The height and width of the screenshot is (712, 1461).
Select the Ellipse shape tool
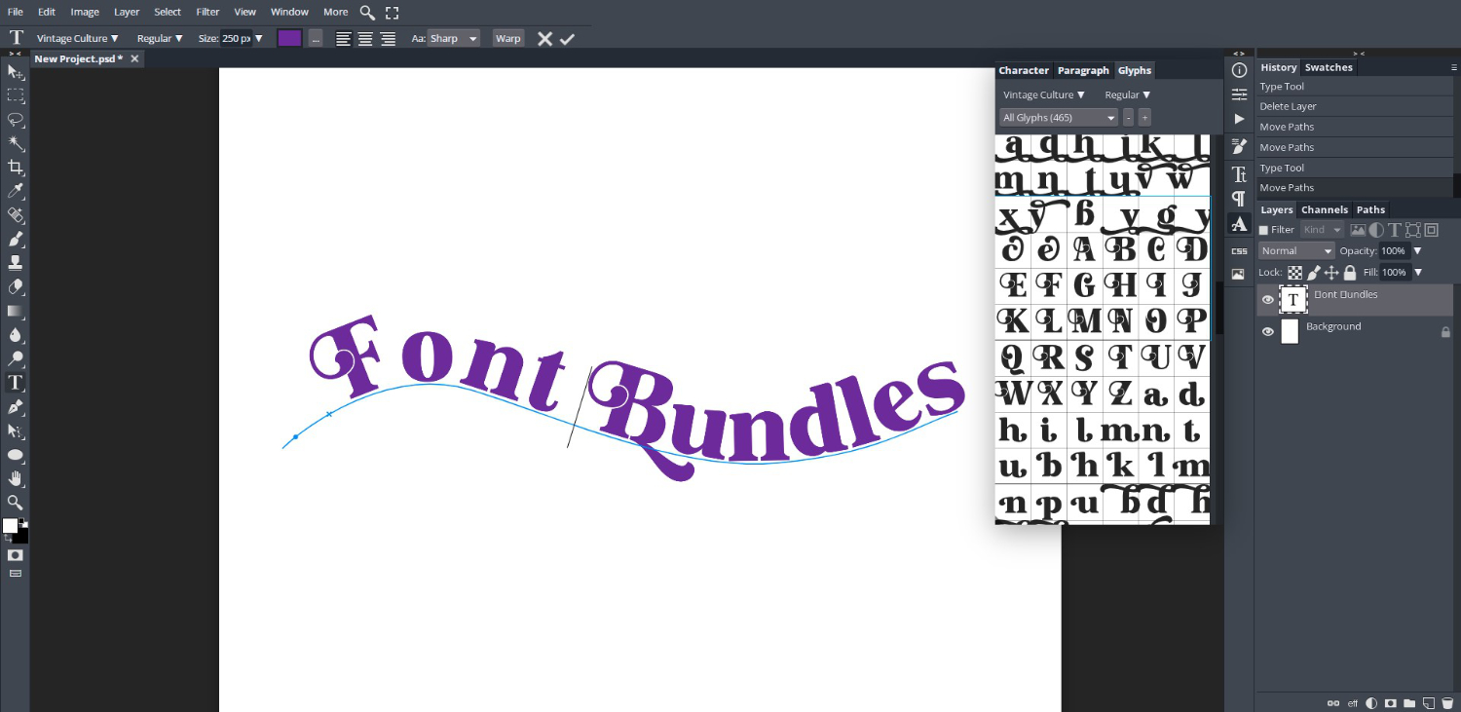[x=16, y=454]
